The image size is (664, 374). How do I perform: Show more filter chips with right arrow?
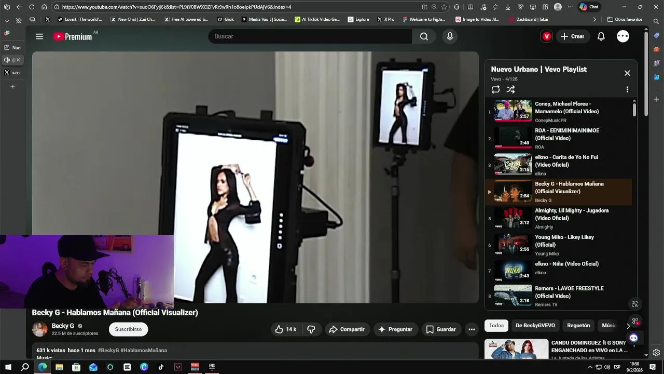(628, 326)
